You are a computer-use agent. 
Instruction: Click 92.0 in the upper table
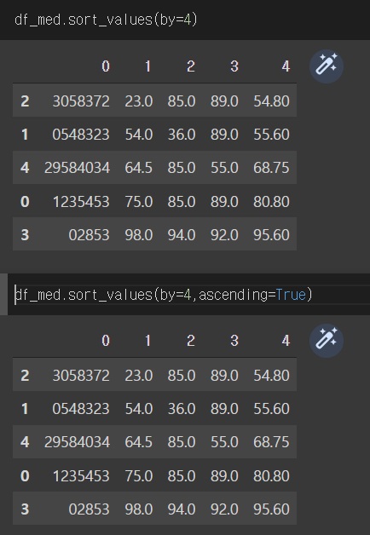tap(224, 235)
